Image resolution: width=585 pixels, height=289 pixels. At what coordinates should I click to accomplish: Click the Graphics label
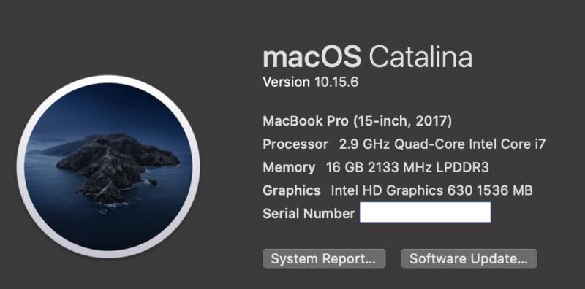coord(292,190)
